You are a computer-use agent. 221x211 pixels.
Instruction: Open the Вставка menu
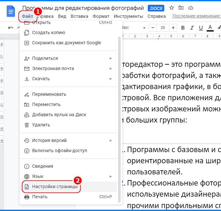click(80, 16)
